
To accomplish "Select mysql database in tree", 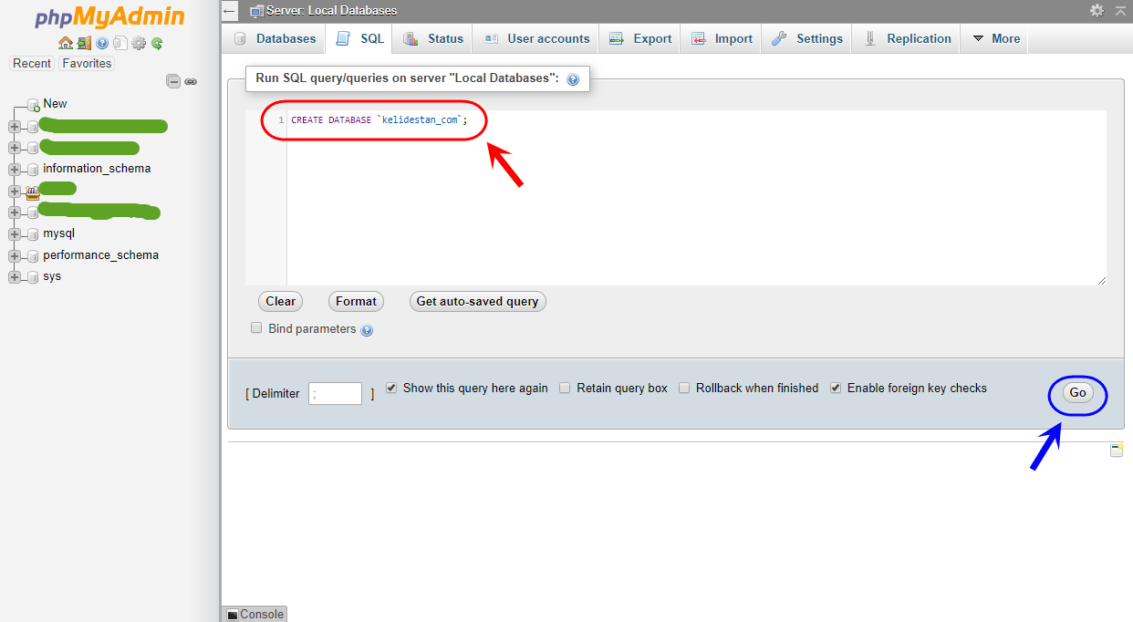I will click(58, 234).
